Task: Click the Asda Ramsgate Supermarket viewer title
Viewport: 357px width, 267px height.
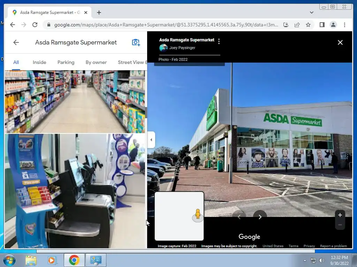Action: pos(187,40)
